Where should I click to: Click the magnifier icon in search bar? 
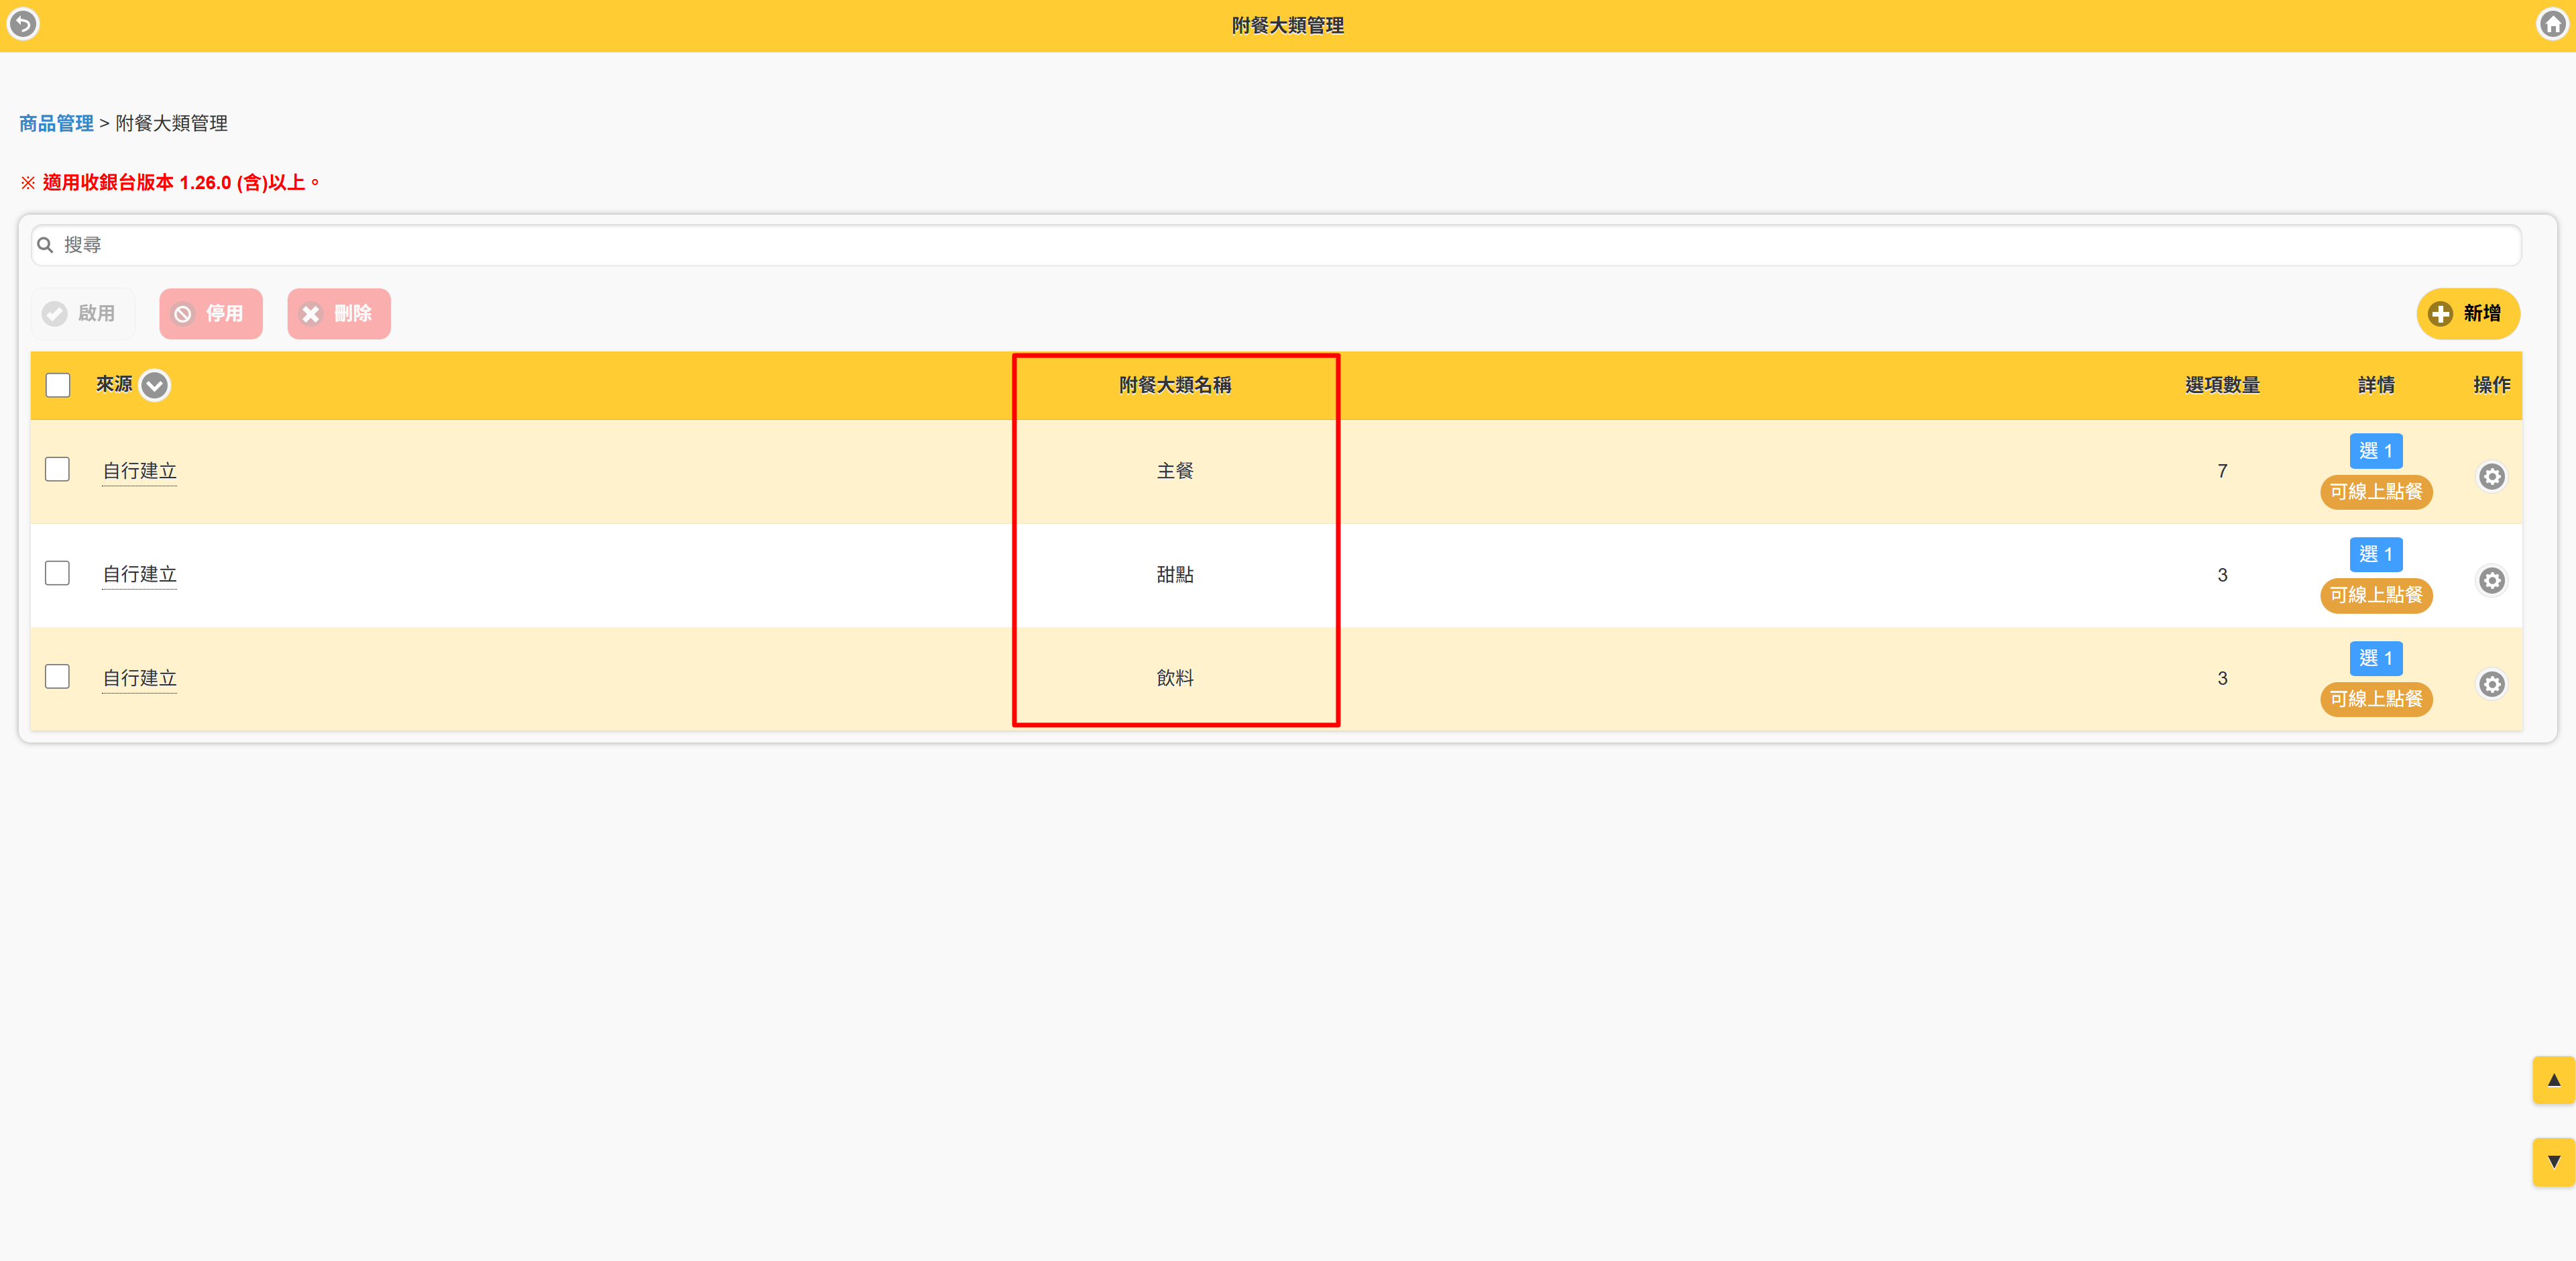point(45,245)
